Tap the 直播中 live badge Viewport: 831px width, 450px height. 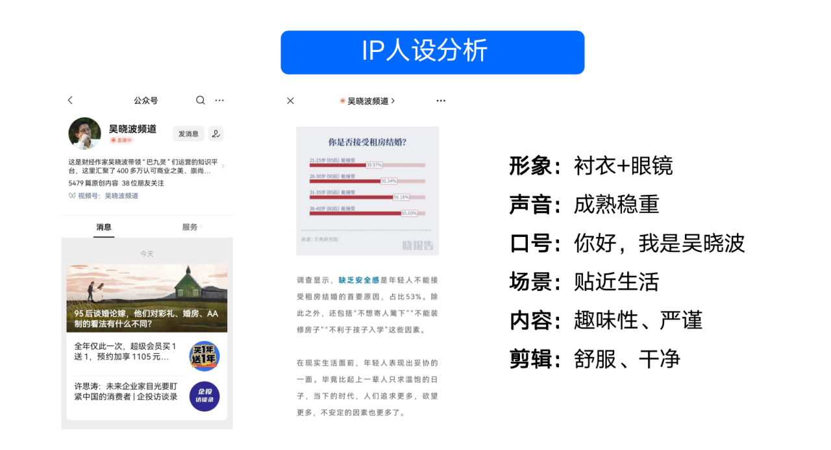[x=121, y=140]
